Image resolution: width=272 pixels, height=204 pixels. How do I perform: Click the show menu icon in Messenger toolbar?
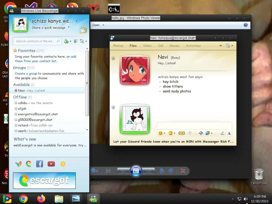tap(82, 41)
